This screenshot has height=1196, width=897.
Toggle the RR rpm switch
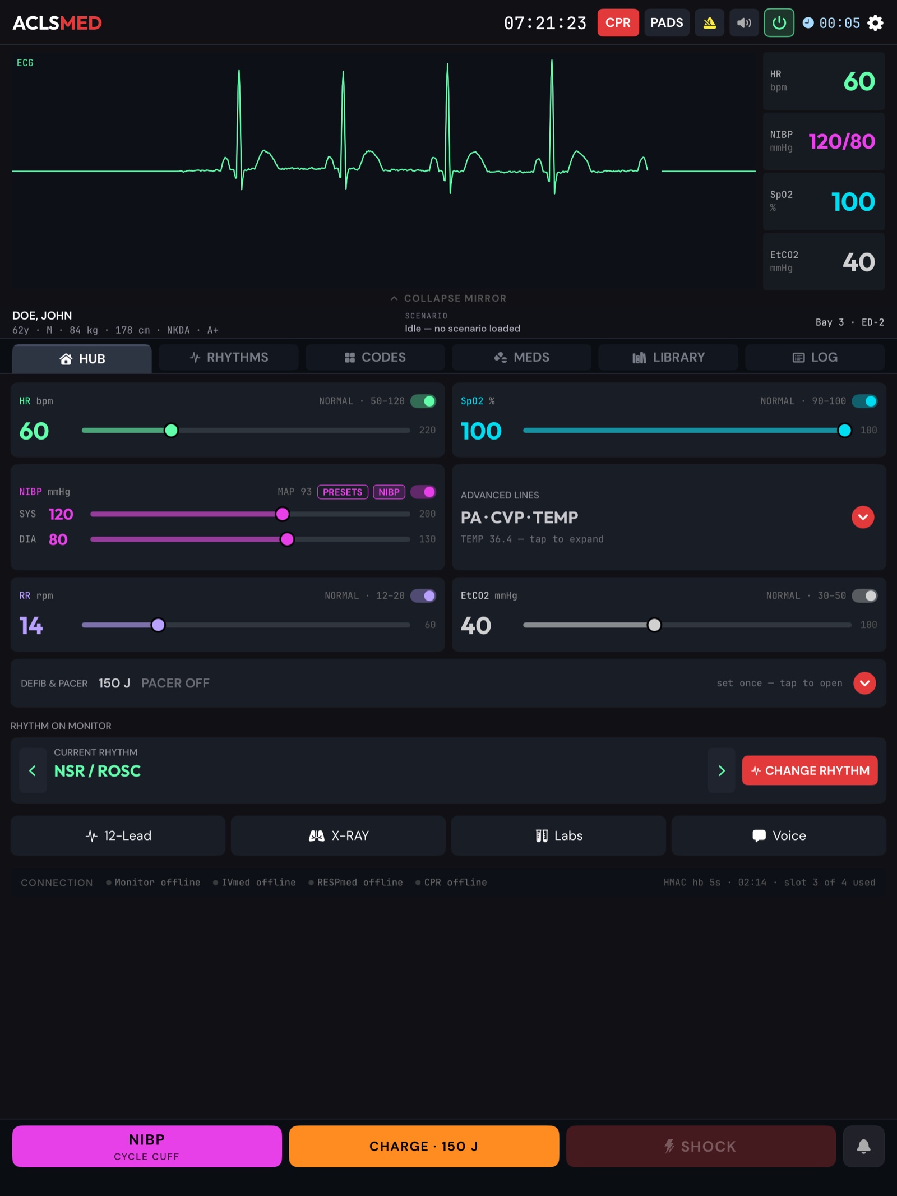[423, 595]
